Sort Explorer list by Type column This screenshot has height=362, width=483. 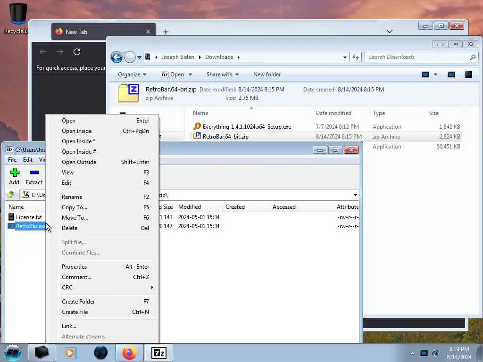tap(379, 113)
